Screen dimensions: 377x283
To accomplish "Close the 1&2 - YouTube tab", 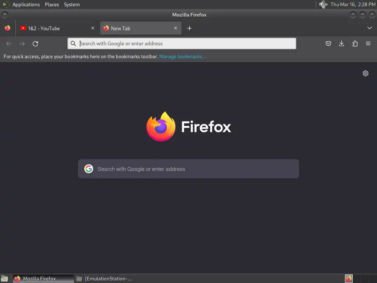I will point(93,28).
